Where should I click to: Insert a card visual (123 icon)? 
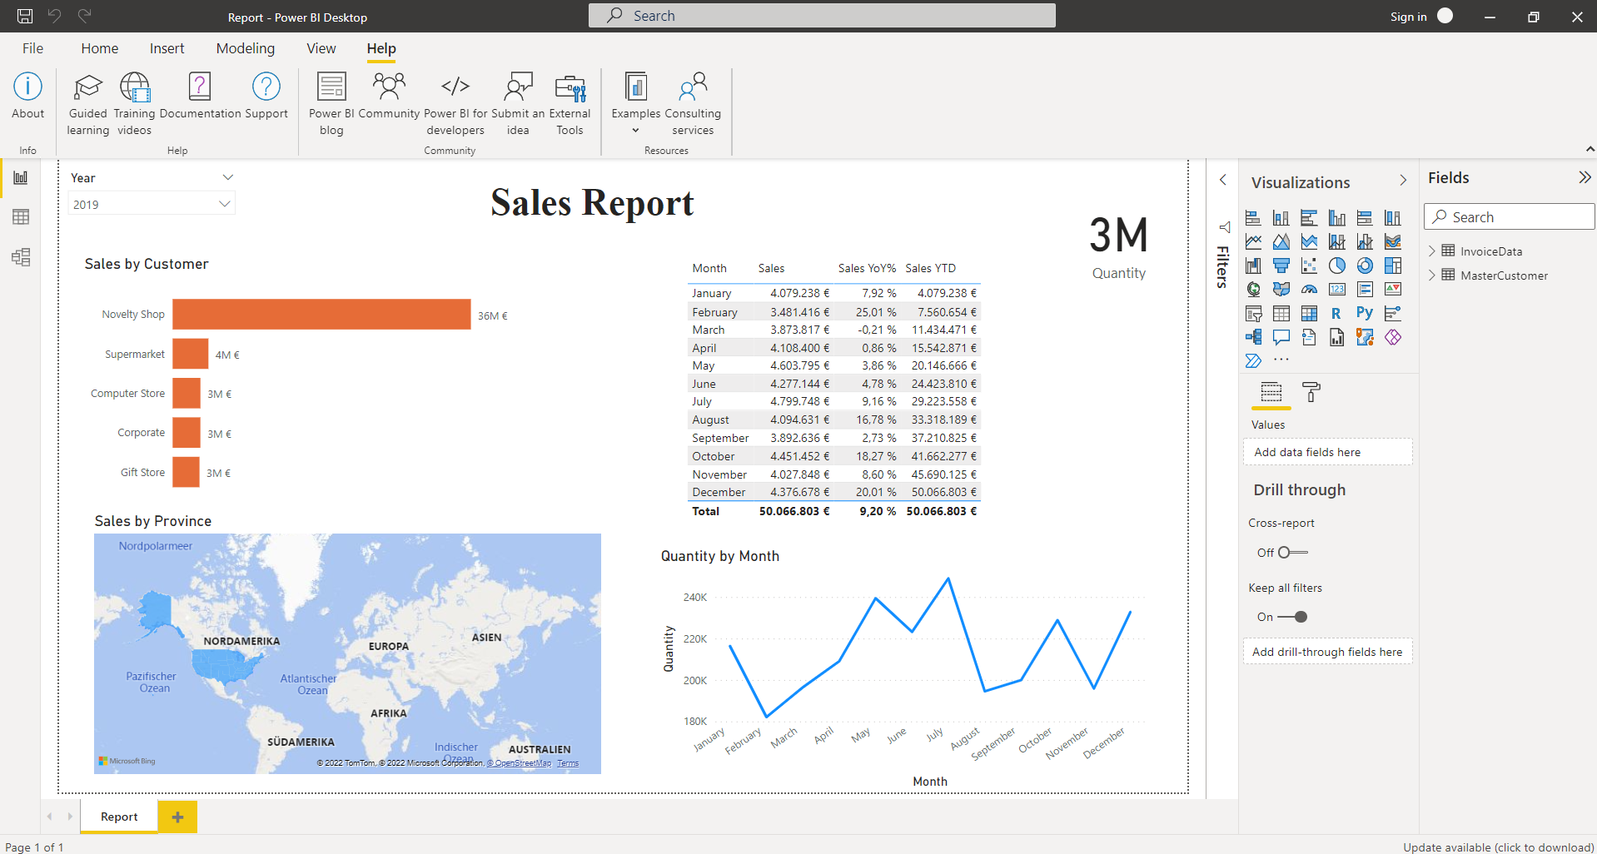1337,290
